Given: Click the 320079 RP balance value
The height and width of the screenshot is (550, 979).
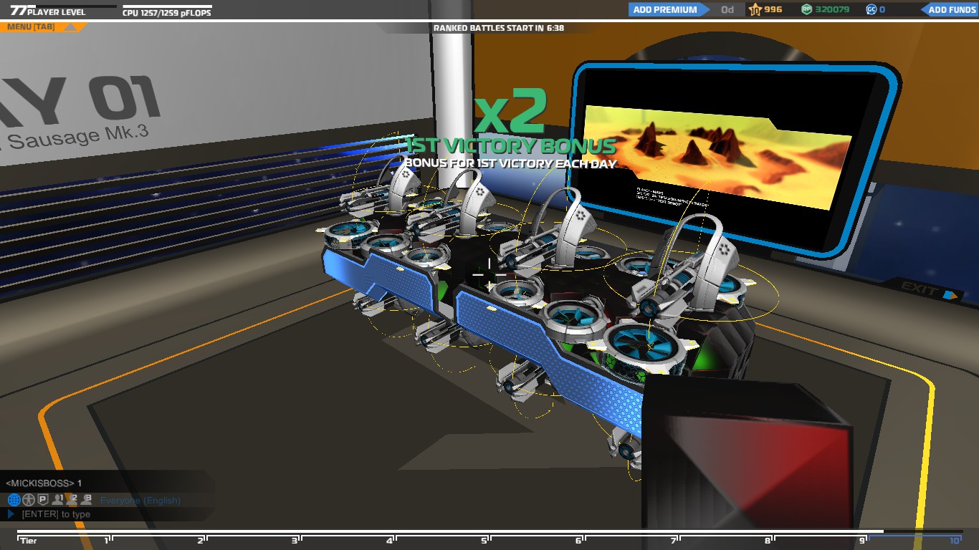Looking at the screenshot, I should (x=832, y=10).
